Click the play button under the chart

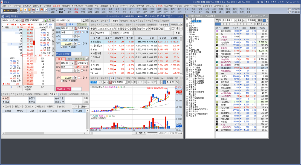point(137,133)
